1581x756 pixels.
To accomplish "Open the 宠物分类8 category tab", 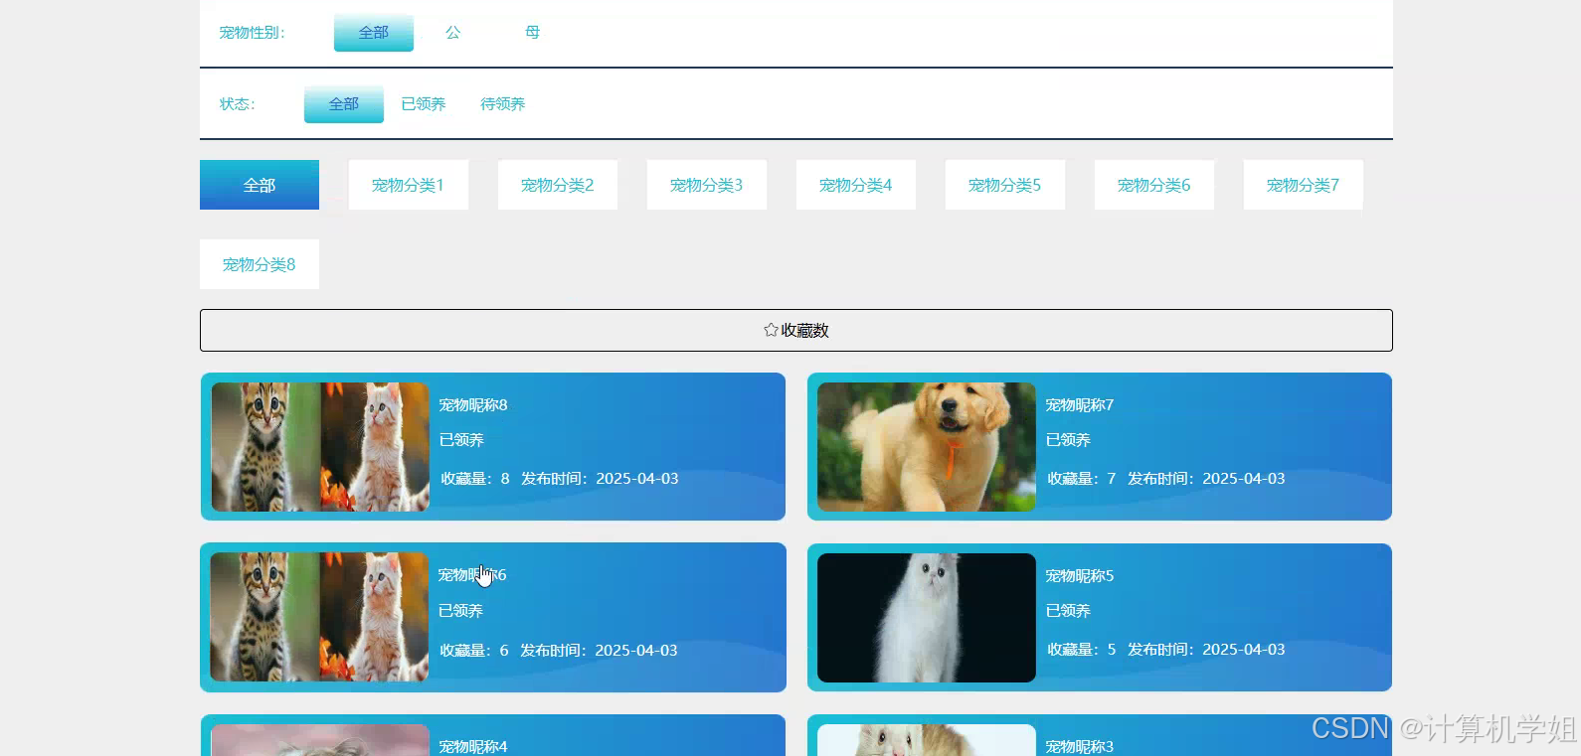I will [x=260, y=264].
